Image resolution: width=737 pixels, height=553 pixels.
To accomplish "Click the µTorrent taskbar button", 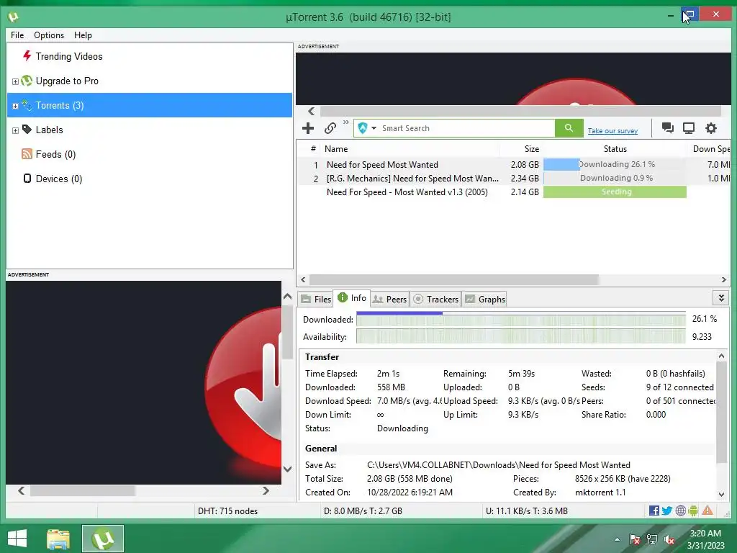I will [x=102, y=539].
